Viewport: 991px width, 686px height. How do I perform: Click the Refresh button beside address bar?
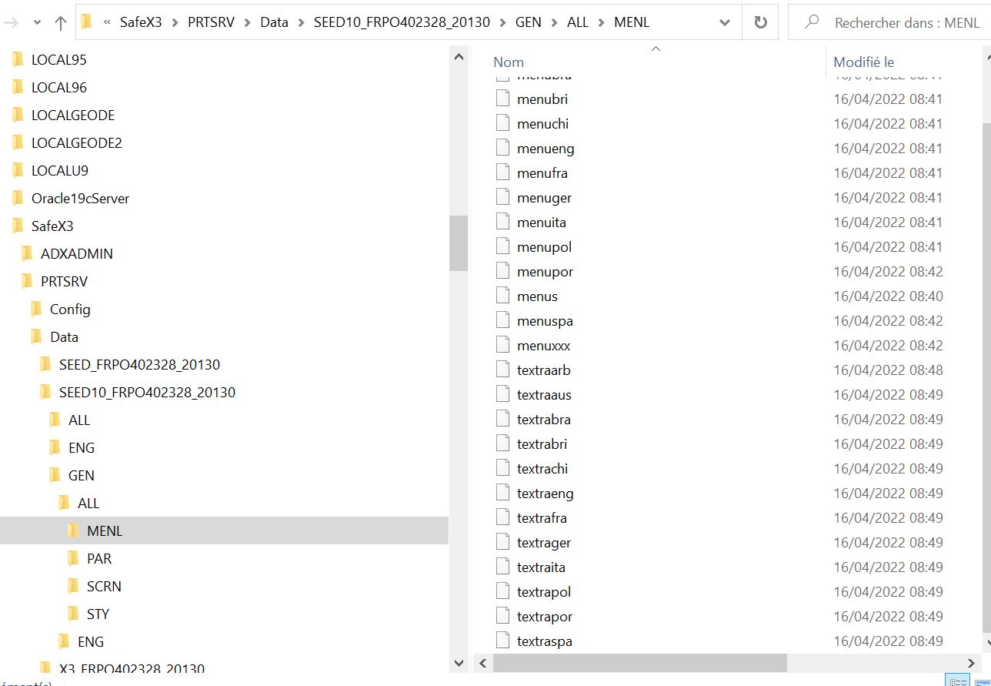point(760,22)
